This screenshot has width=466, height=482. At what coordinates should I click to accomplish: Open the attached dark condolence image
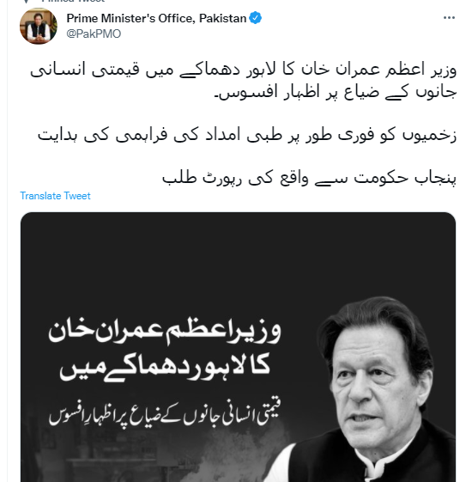pos(238,347)
